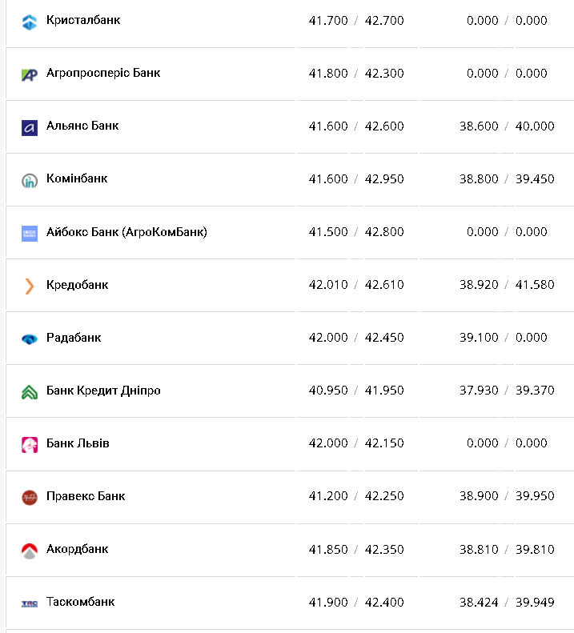Click the Агропросперіс Банк logo icon
The width and height of the screenshot is (574, 633).
[30, 74]
